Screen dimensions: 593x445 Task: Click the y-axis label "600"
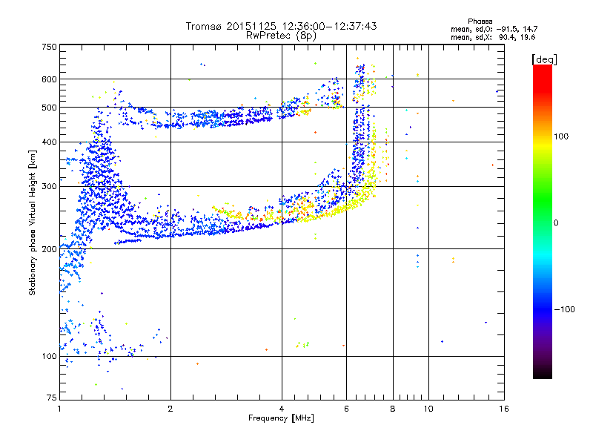49,79
